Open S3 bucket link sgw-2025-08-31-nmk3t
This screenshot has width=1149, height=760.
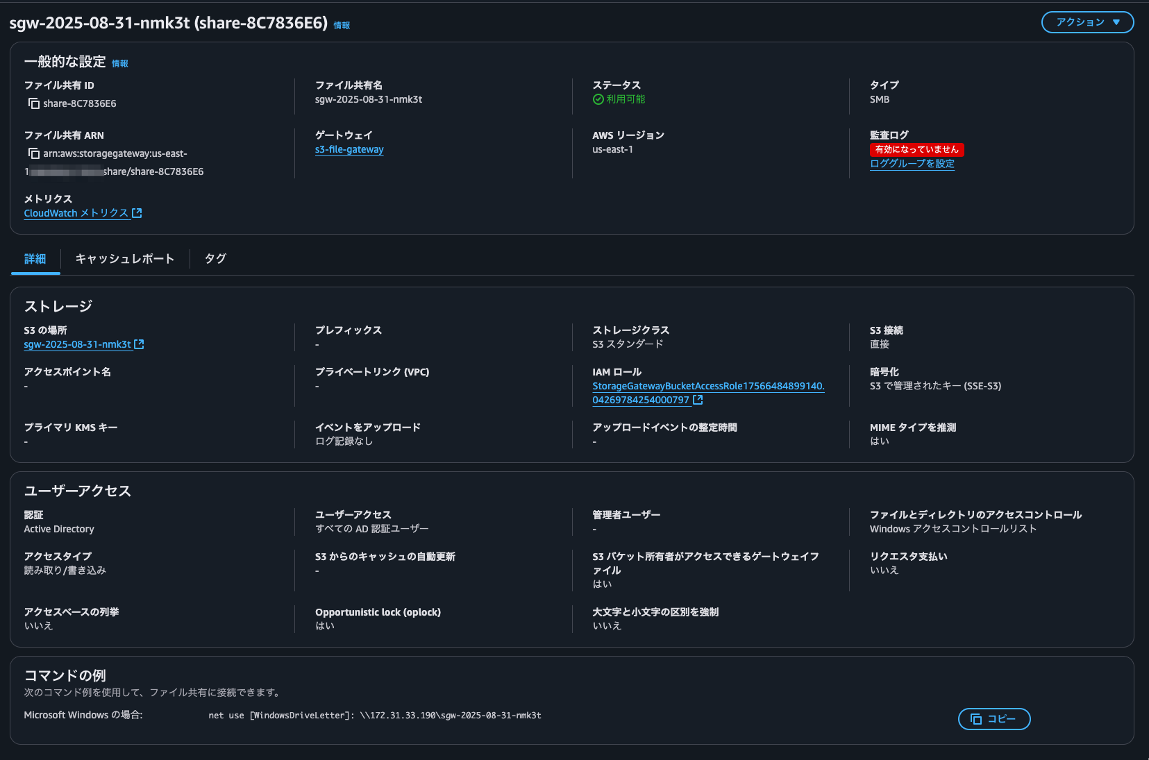(78, 344)
